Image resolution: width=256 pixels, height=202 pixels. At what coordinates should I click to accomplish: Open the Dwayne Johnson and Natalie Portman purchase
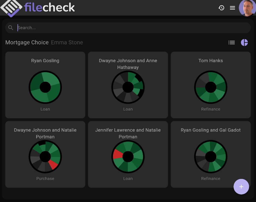[45, 154]
